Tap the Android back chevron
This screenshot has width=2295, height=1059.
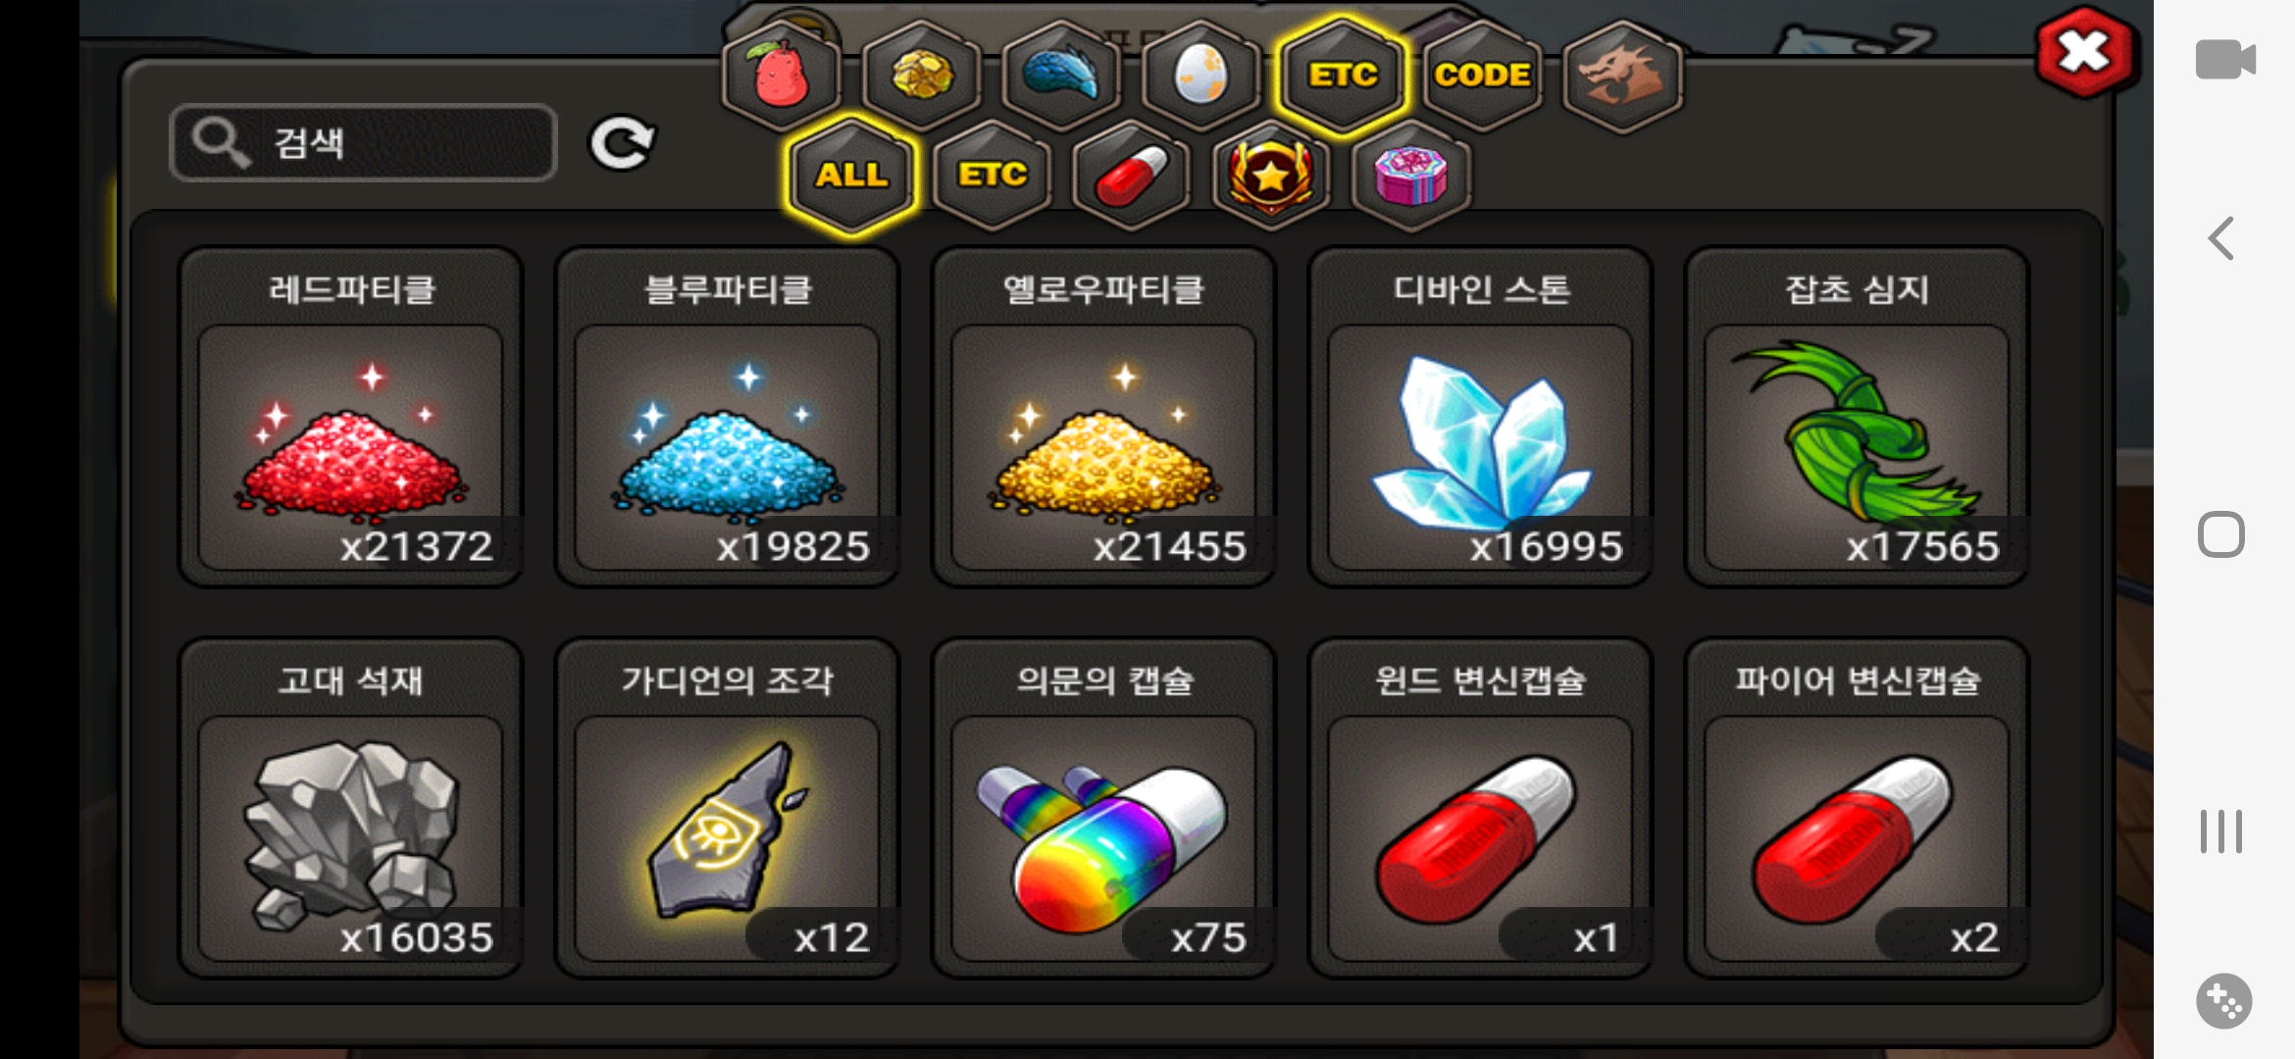click(x=2221, y=238)
